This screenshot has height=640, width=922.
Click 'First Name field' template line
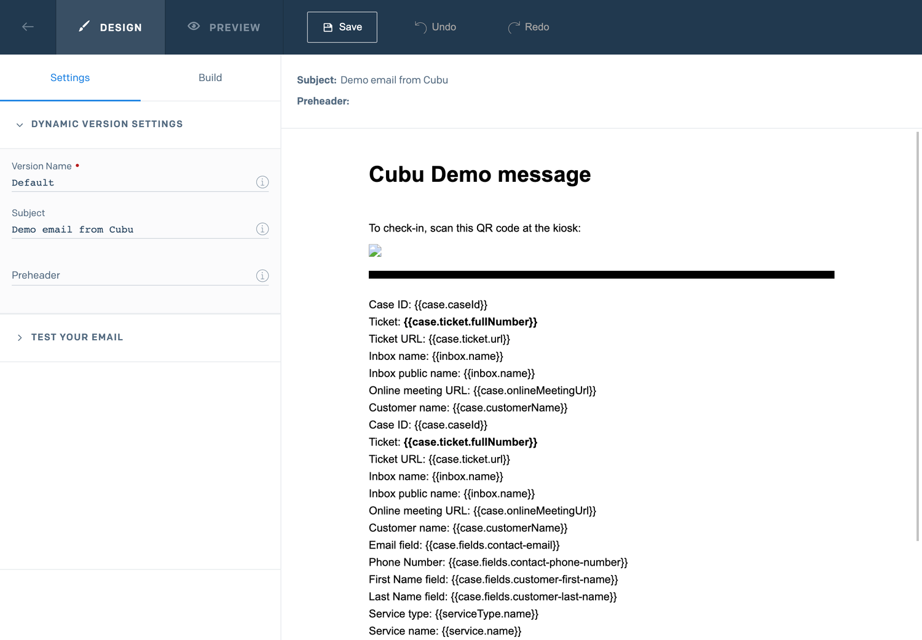click(494, 579)
